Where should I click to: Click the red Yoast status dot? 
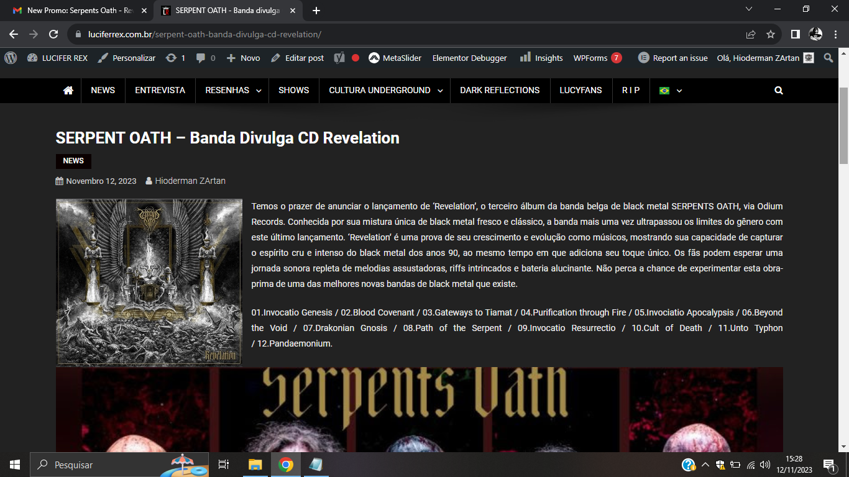coord(356,58)
